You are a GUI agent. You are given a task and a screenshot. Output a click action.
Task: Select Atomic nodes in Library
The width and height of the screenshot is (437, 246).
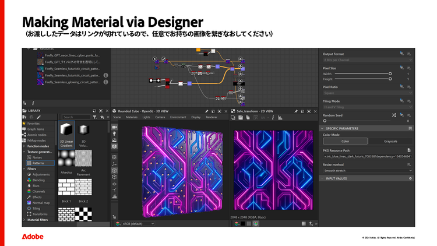(37, 135)
